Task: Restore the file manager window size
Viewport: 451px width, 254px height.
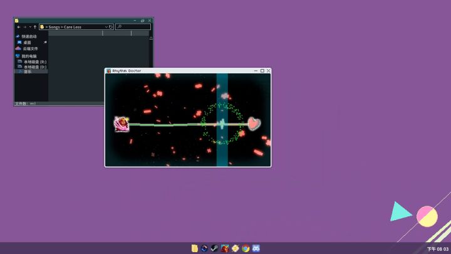Action: 142,21
